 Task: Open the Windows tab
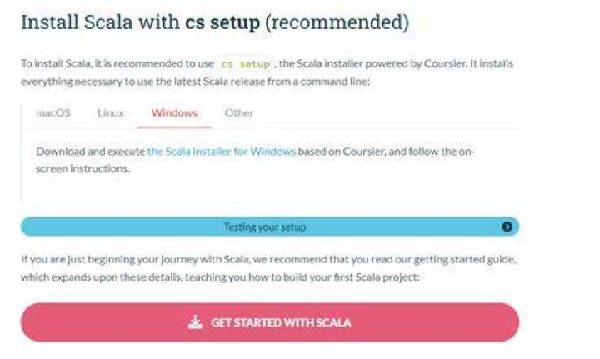point(174,113)
